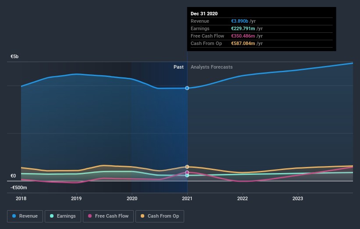This screenshot has width=360, height=229.
Task: Click the teal Earnings legend dot
Action: 52,216
